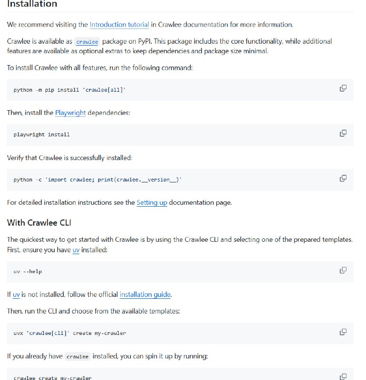Copy the version verification command
366x380 pixels.
click(x=342, y=178)
